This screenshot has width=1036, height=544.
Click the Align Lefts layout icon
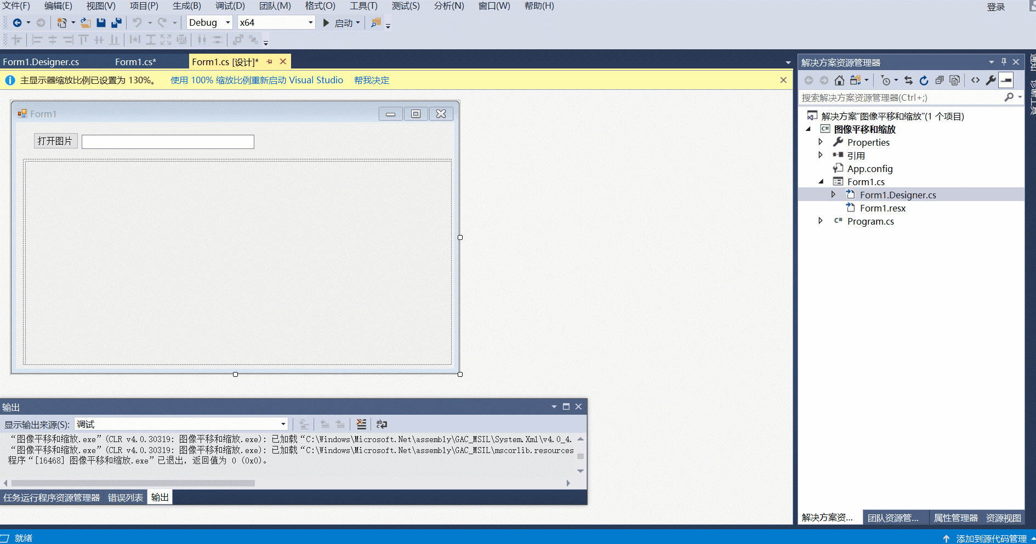(x=37, y=40)
